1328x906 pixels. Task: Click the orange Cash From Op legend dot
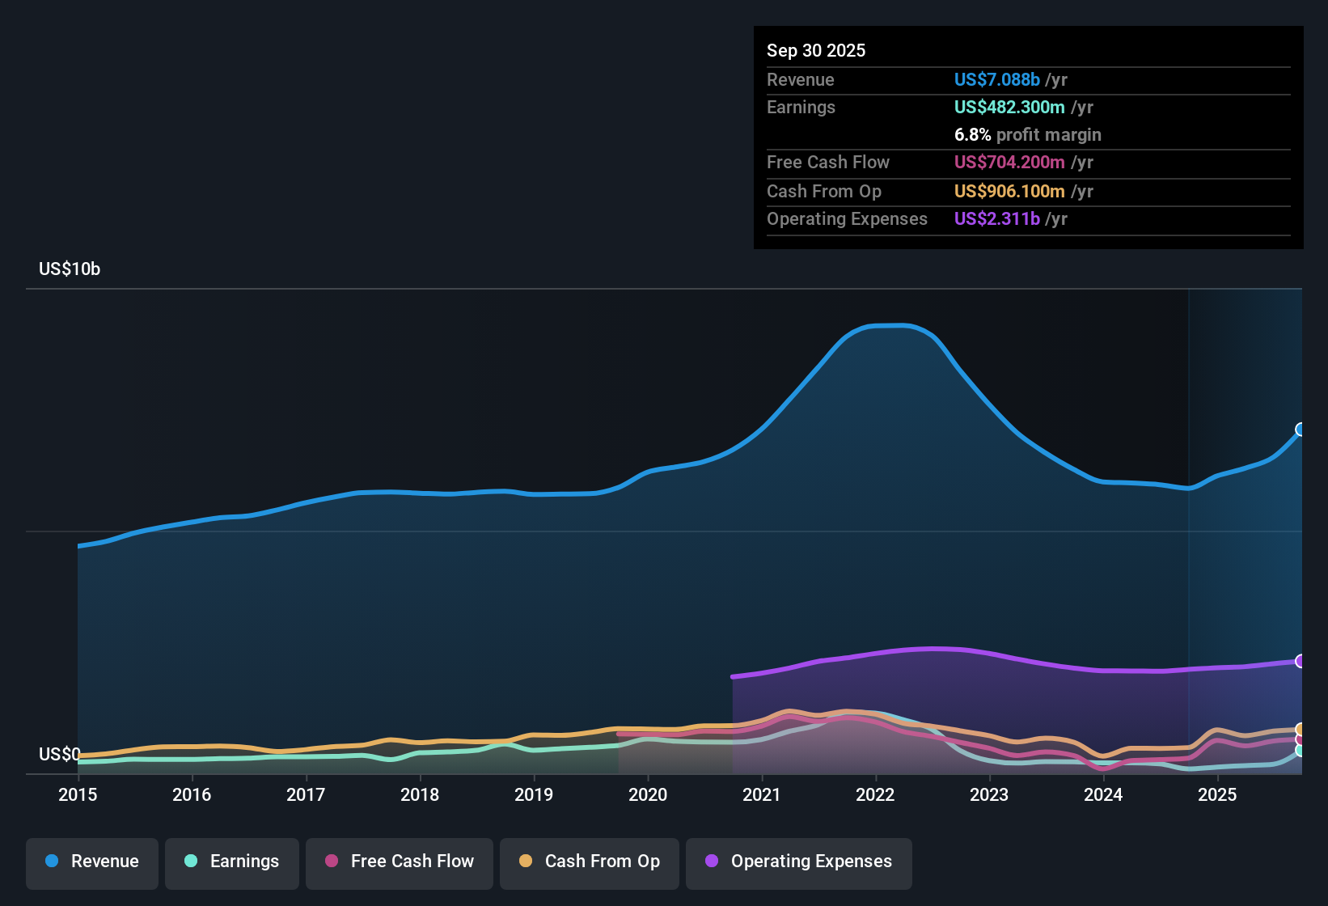pos(526,861)
